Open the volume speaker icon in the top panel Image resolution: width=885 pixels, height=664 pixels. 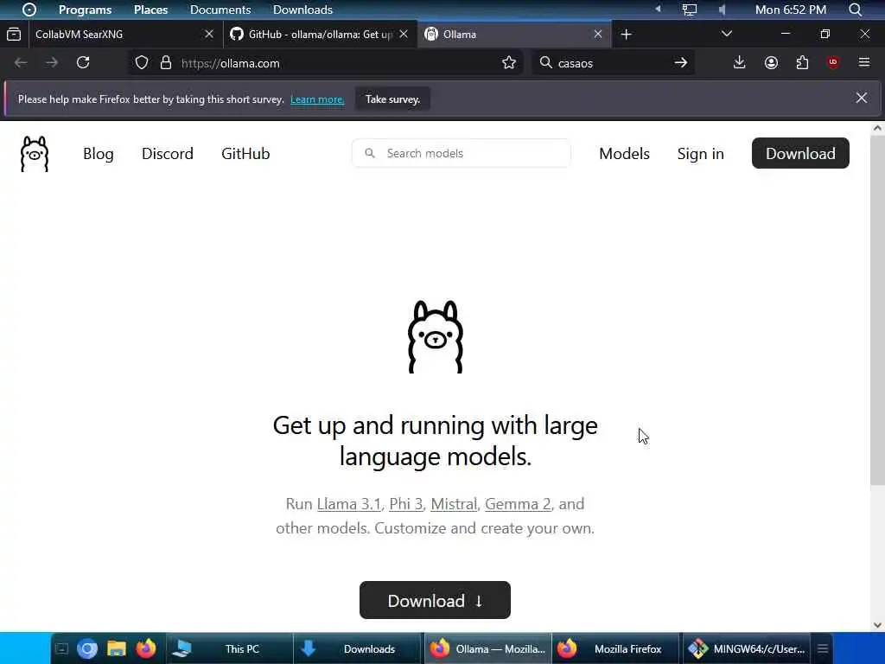point(722,10)
